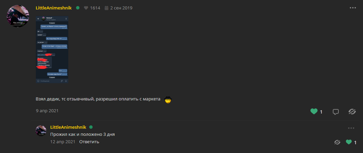Click the gray heart icon beside 1614

pos(86,8)
